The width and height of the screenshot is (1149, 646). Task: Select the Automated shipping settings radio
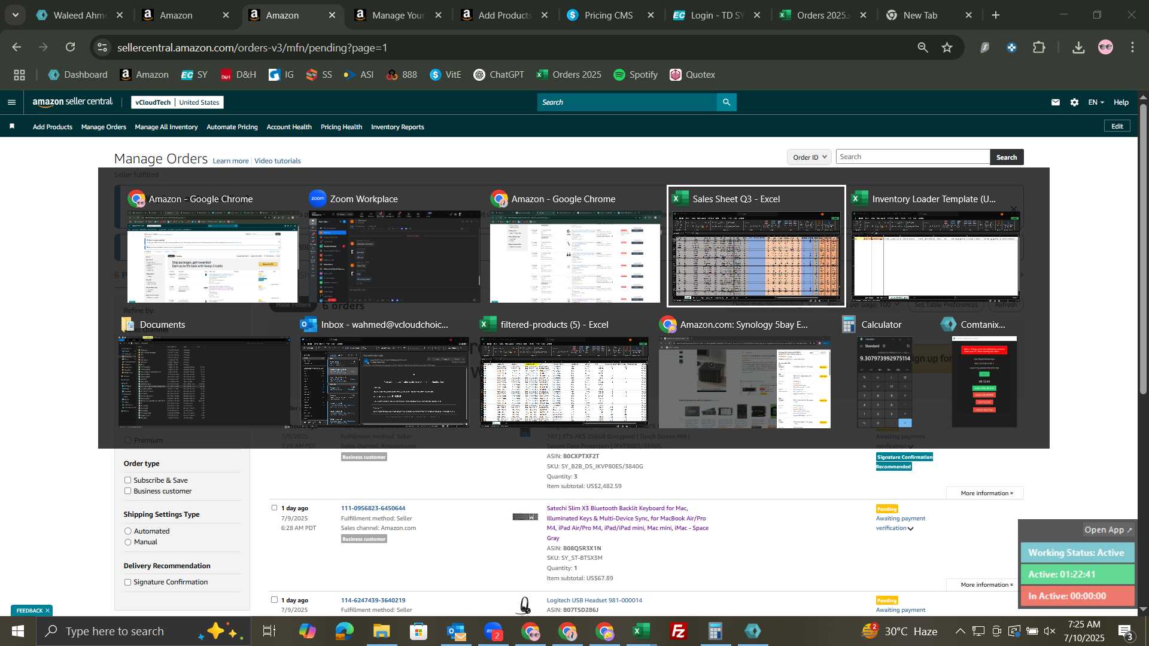click(127, 531)
